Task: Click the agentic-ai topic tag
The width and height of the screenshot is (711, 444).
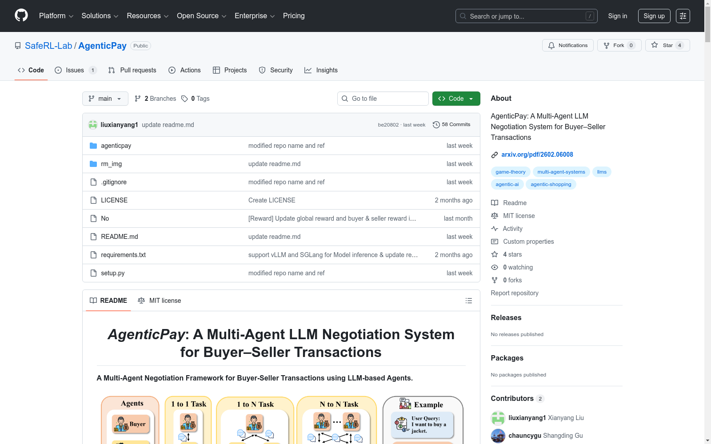Action: tap(507, 184)
